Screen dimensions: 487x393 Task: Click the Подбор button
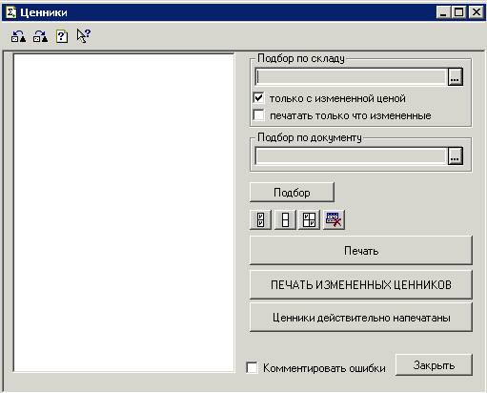292,193
